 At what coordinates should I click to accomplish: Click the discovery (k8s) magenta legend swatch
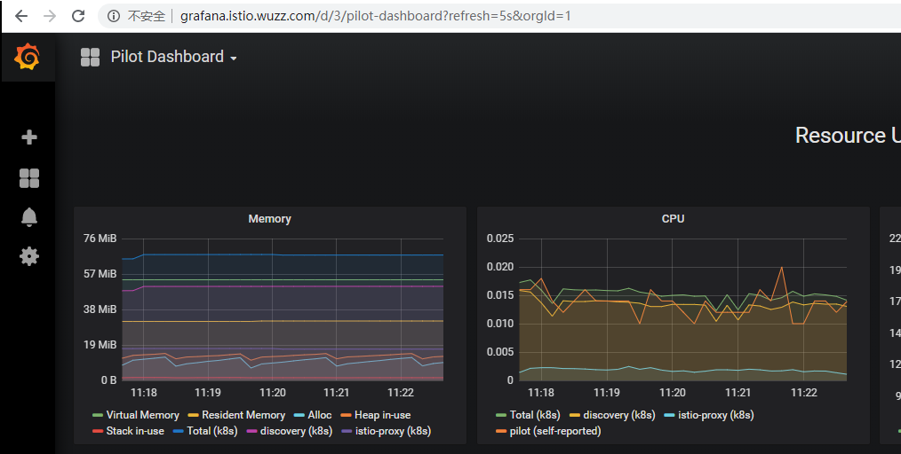pyautogui.click(x=251, y=431)
